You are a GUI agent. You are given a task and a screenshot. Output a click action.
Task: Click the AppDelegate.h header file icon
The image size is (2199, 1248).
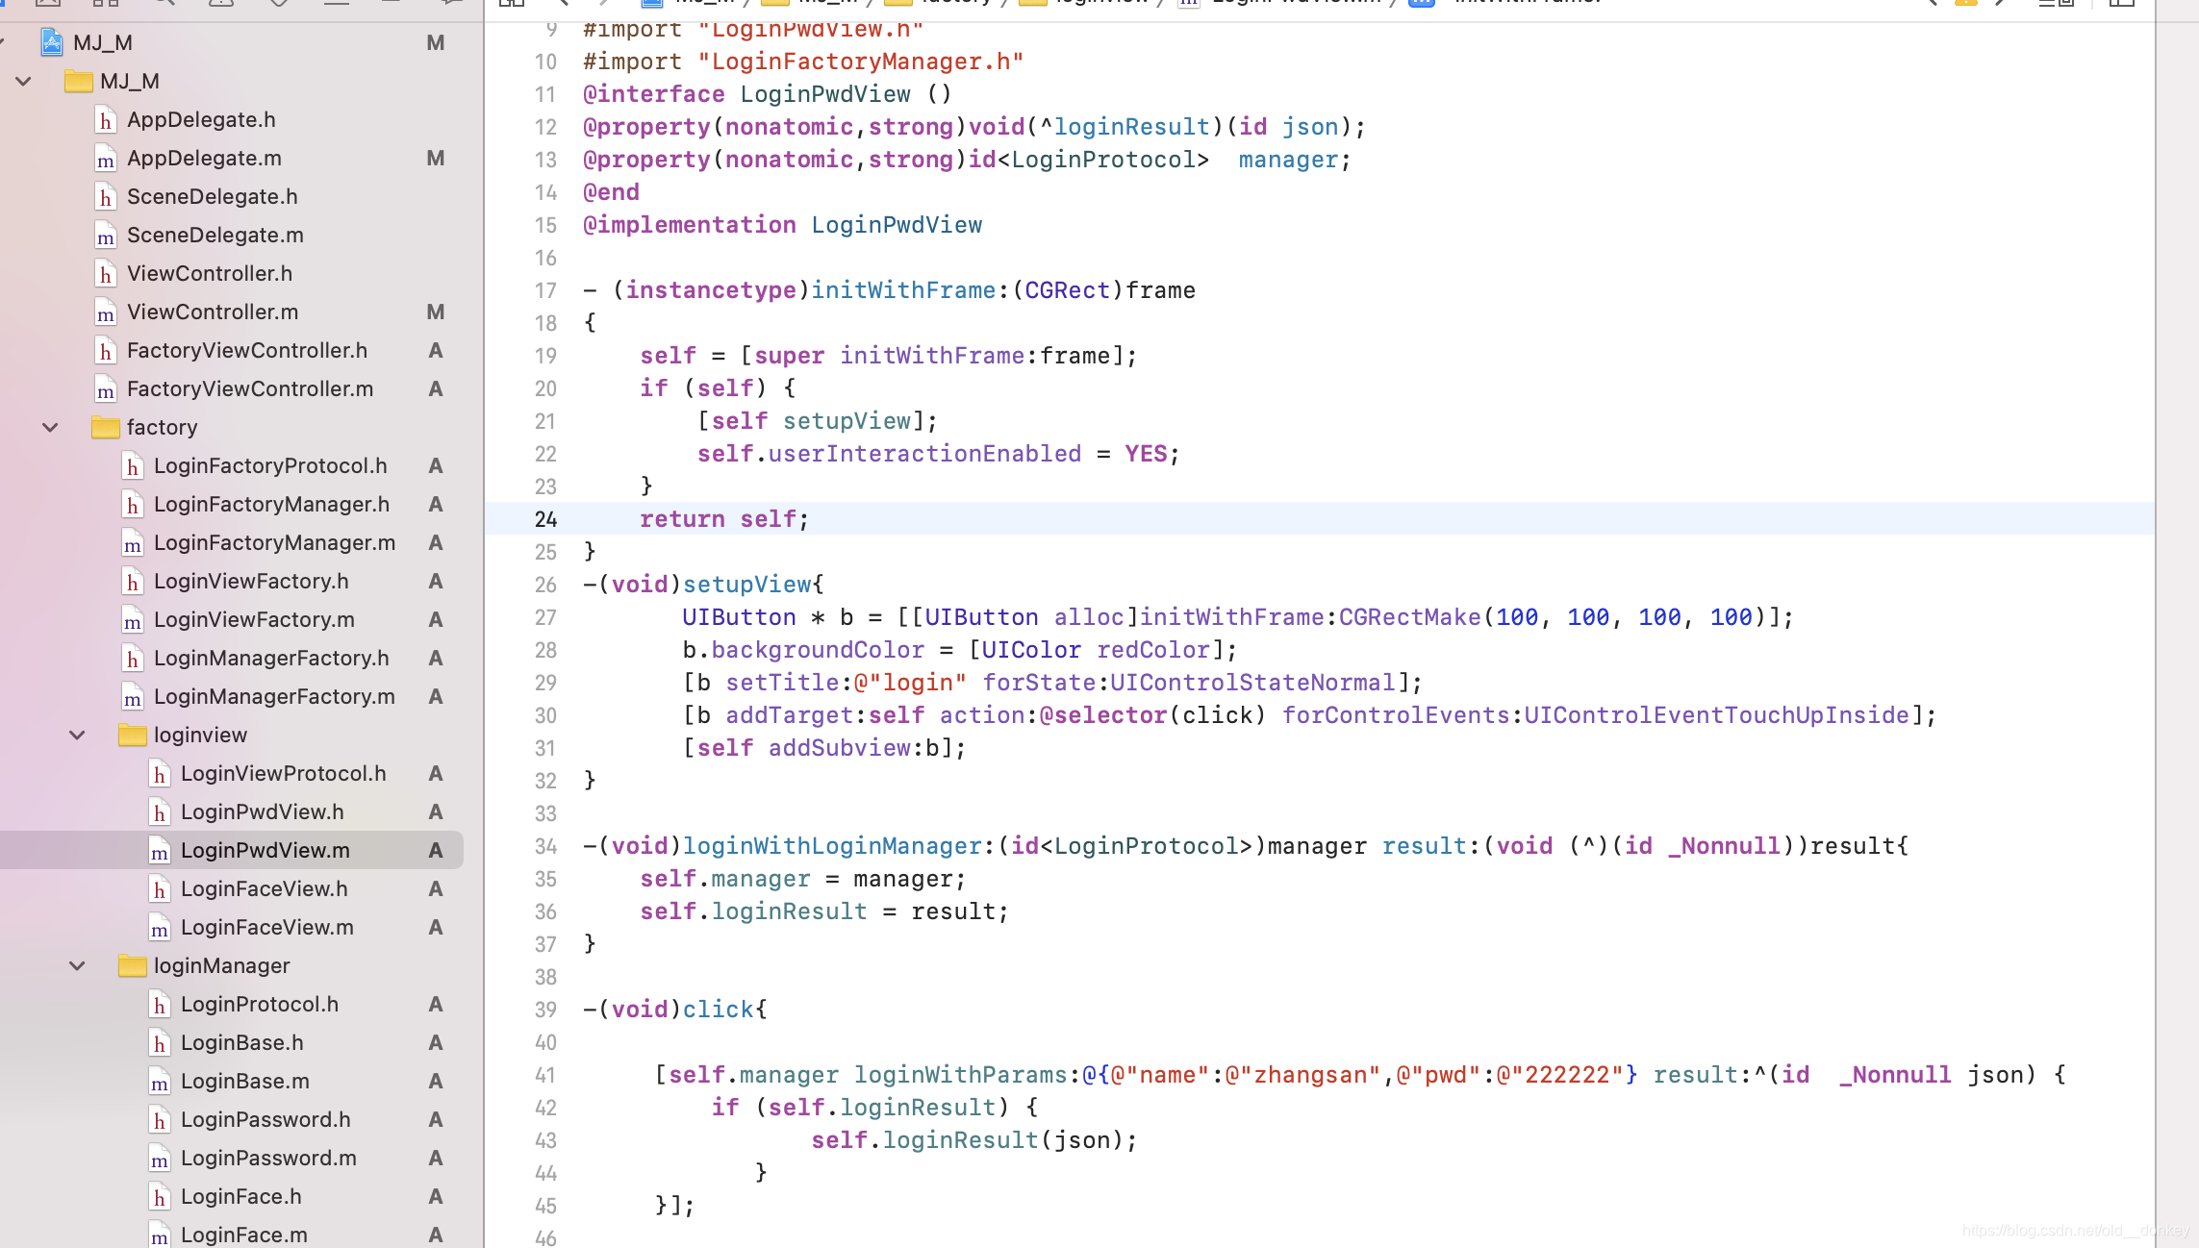(x=106, y=120)
